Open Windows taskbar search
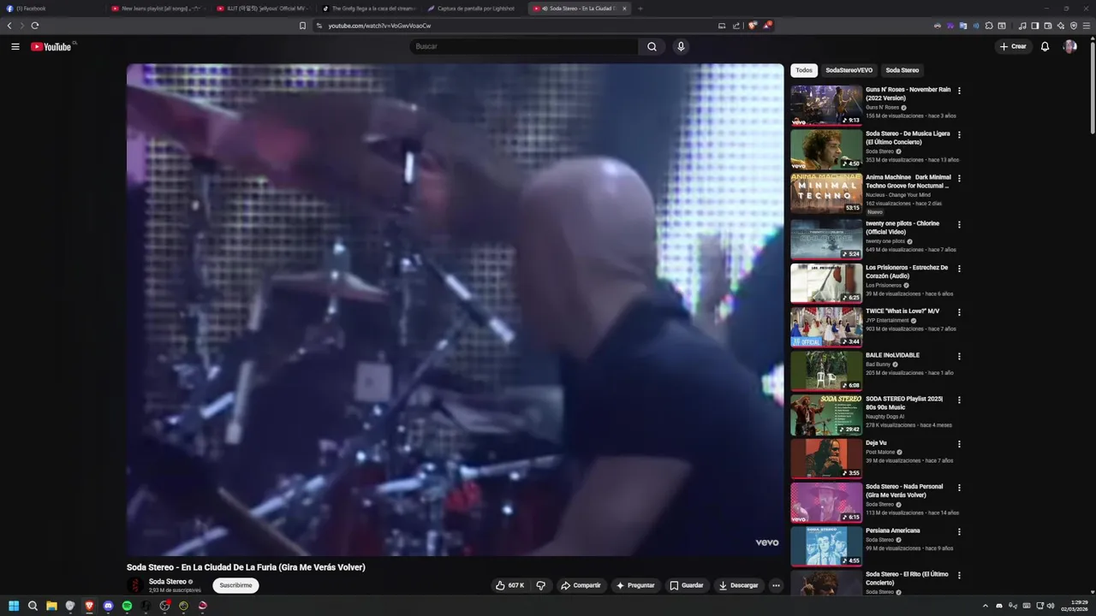This screenshot has height=616, width=1096. click(x=33, y=606)
